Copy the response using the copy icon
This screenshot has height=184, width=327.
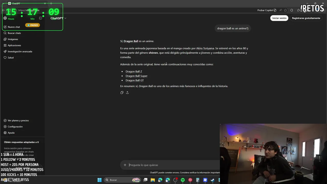tap(122, 93)
